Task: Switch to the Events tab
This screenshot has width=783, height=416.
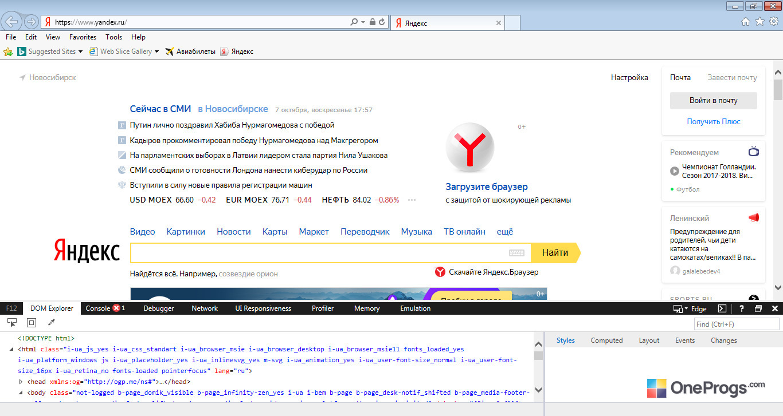Action: pos(685,340)
